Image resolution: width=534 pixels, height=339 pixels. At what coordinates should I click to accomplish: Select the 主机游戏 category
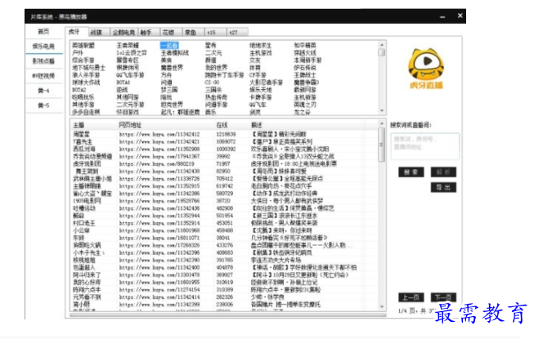point(261,53)
